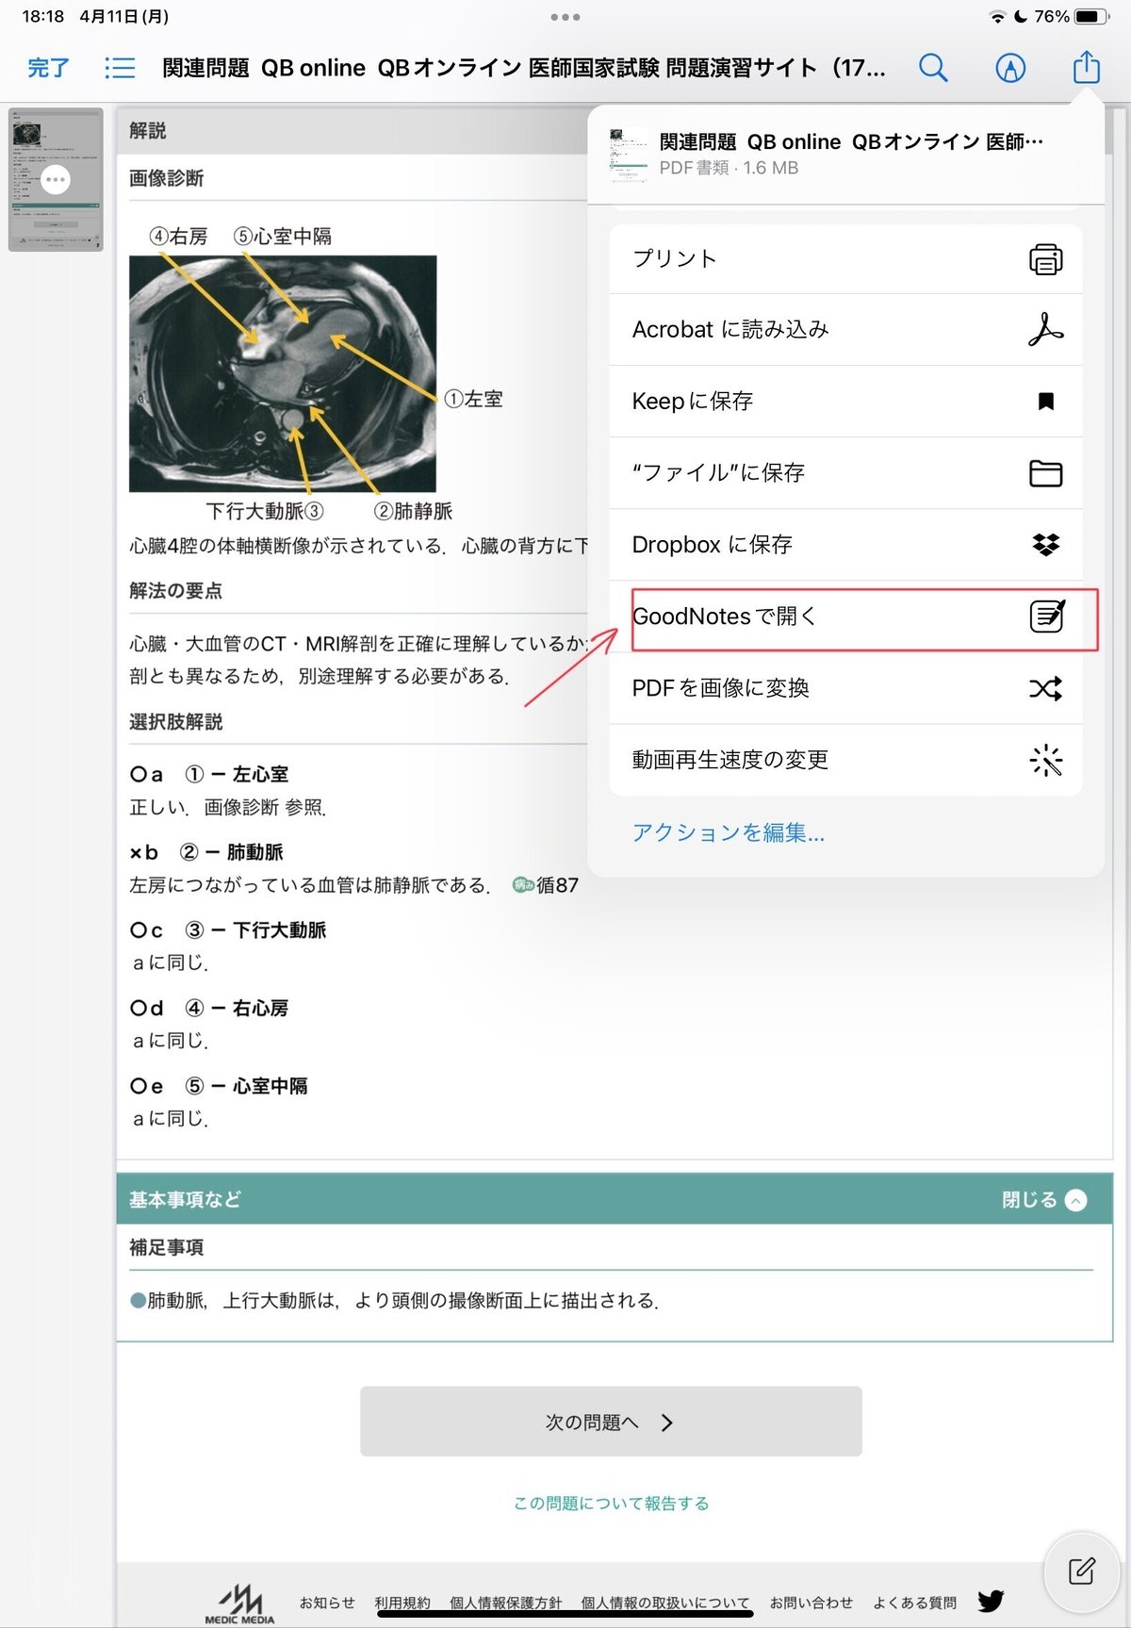
Task: Tap the 画像診断 heading
Action: click(167, 178)
